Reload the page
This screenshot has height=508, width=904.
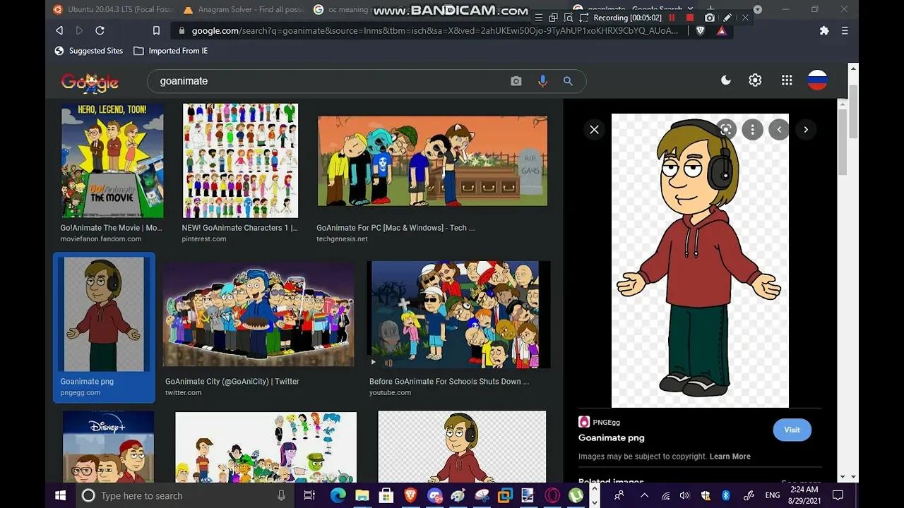[x=100, y=30]
